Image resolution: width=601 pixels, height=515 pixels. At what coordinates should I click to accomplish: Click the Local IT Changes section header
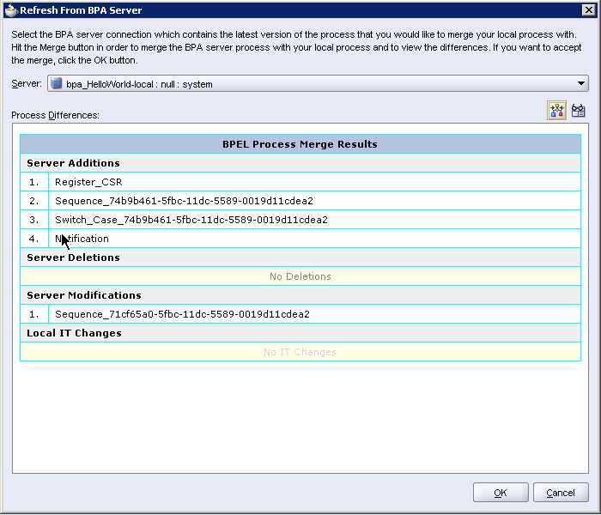coord(74,333)
